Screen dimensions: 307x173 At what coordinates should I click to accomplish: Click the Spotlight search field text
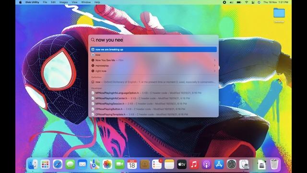tap(109, 40)
